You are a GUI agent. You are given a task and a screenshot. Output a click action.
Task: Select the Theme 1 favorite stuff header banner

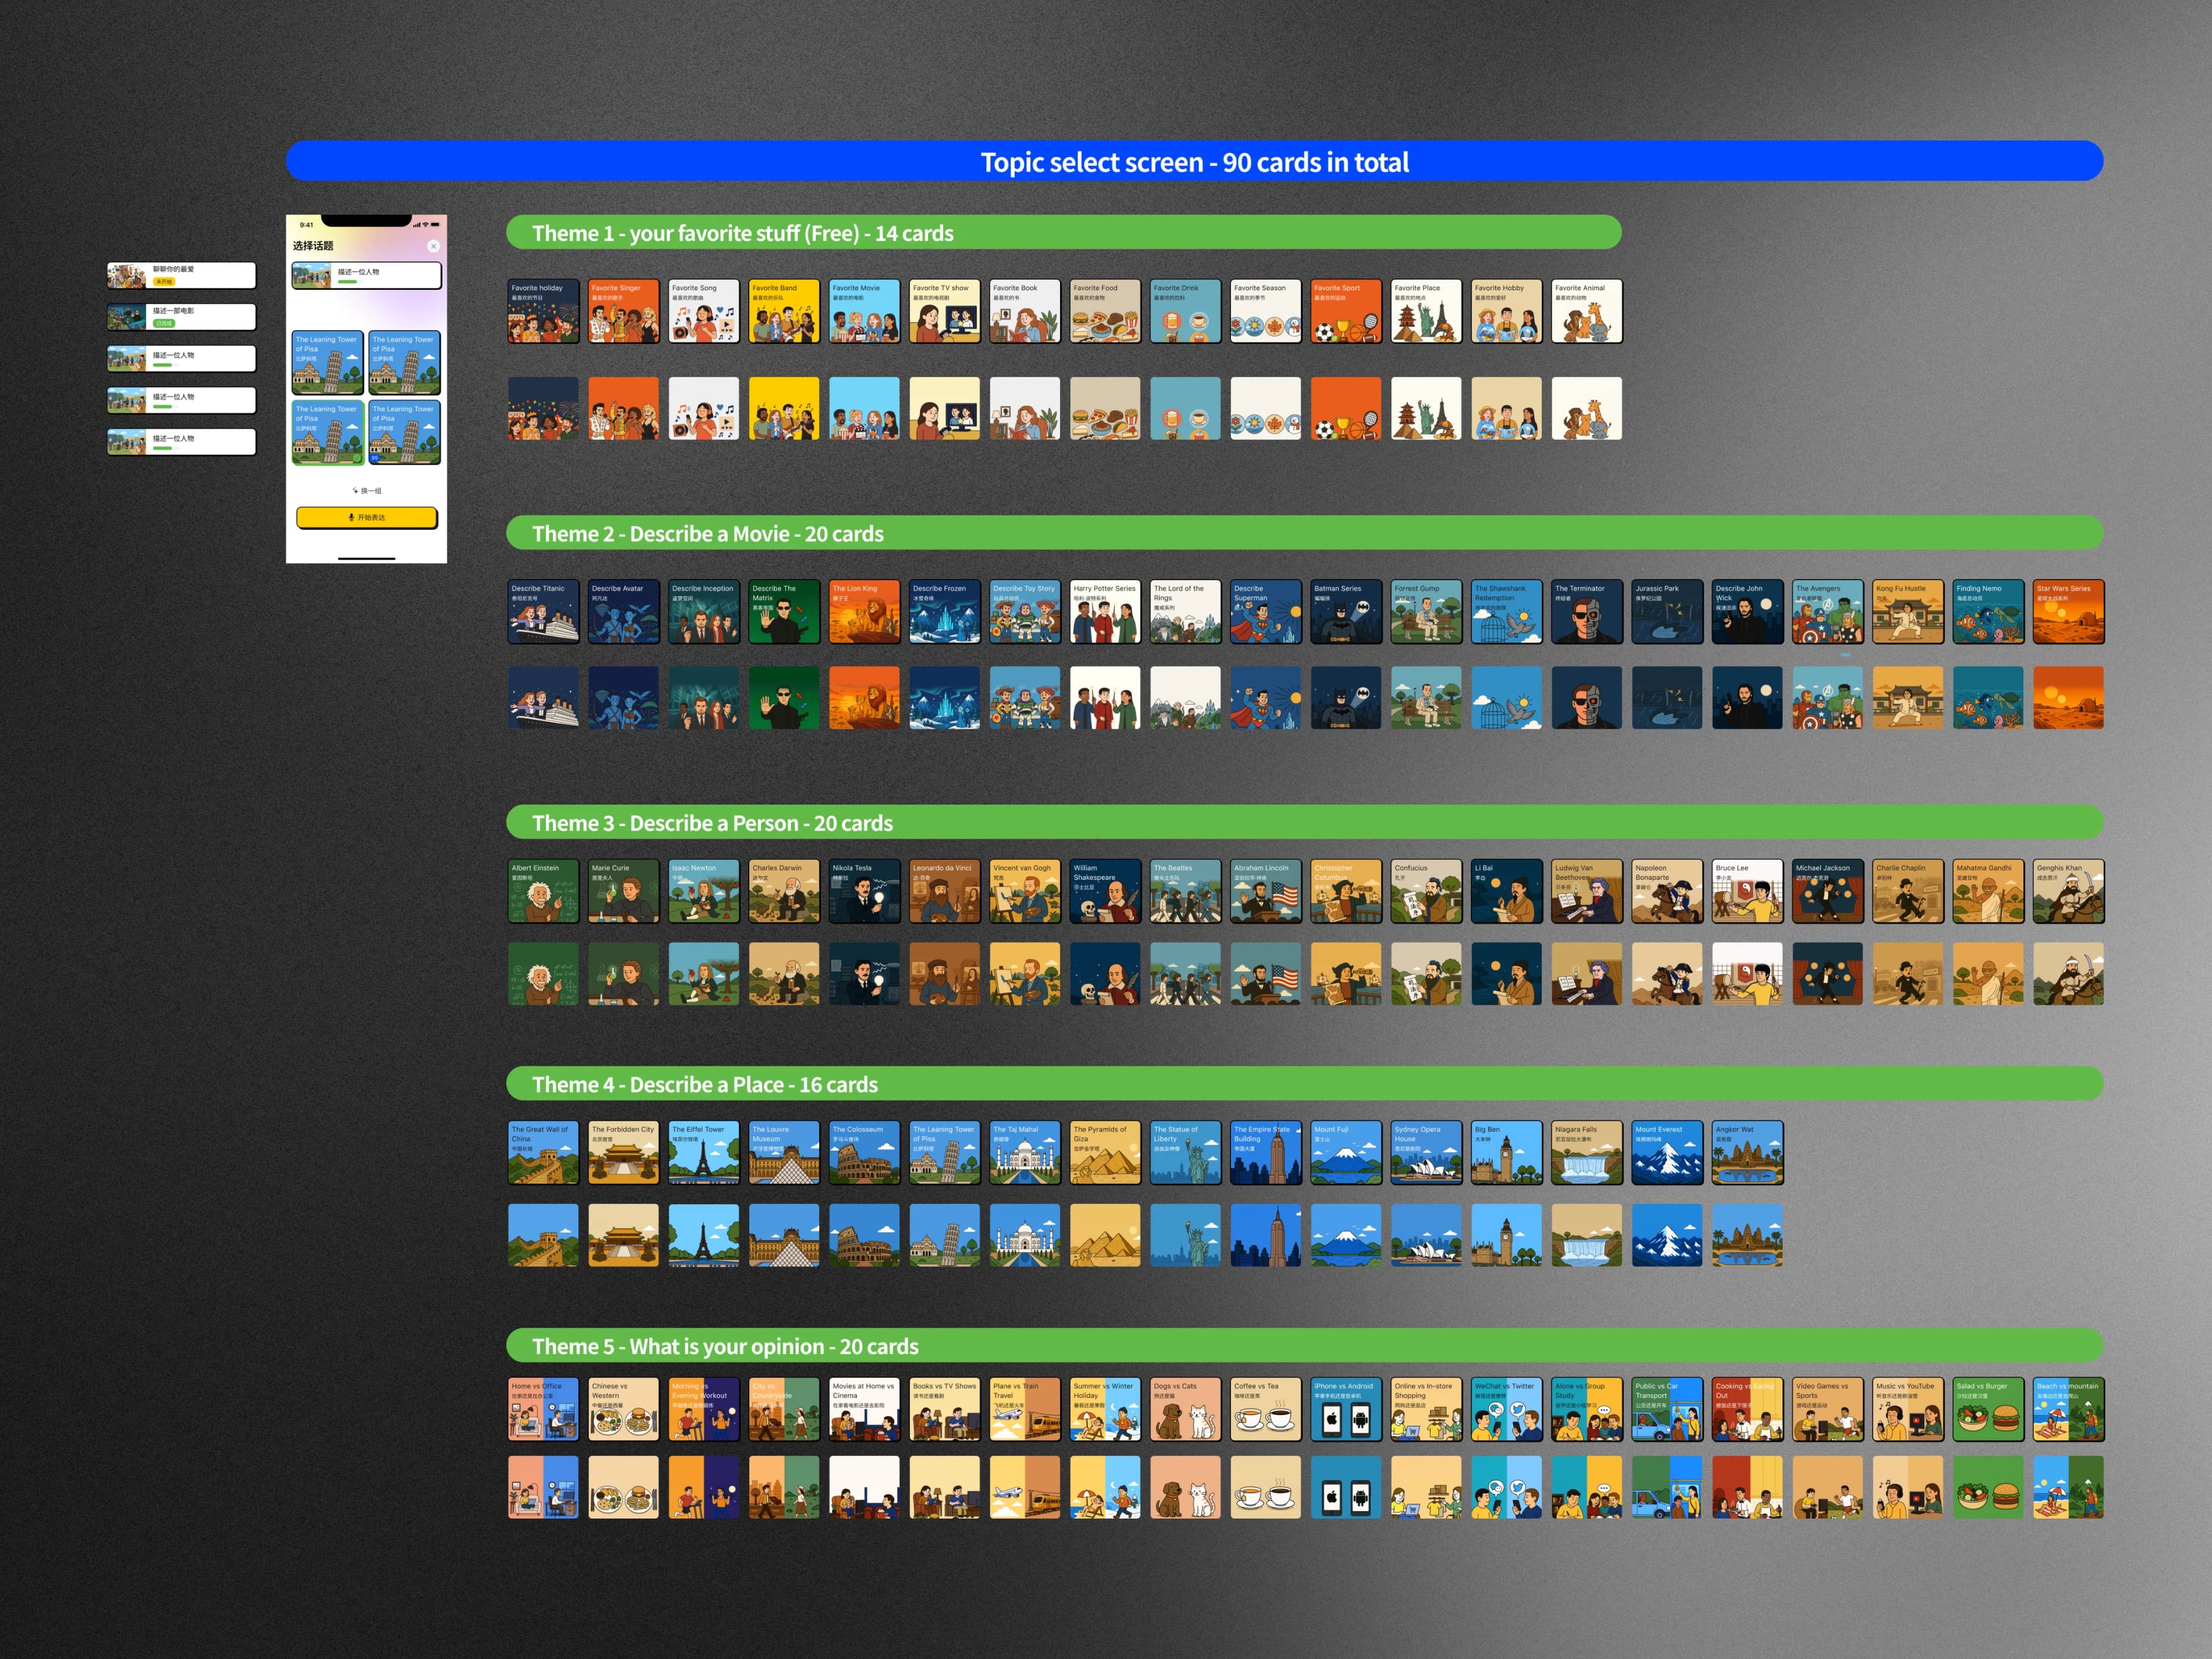(1063, 233)
